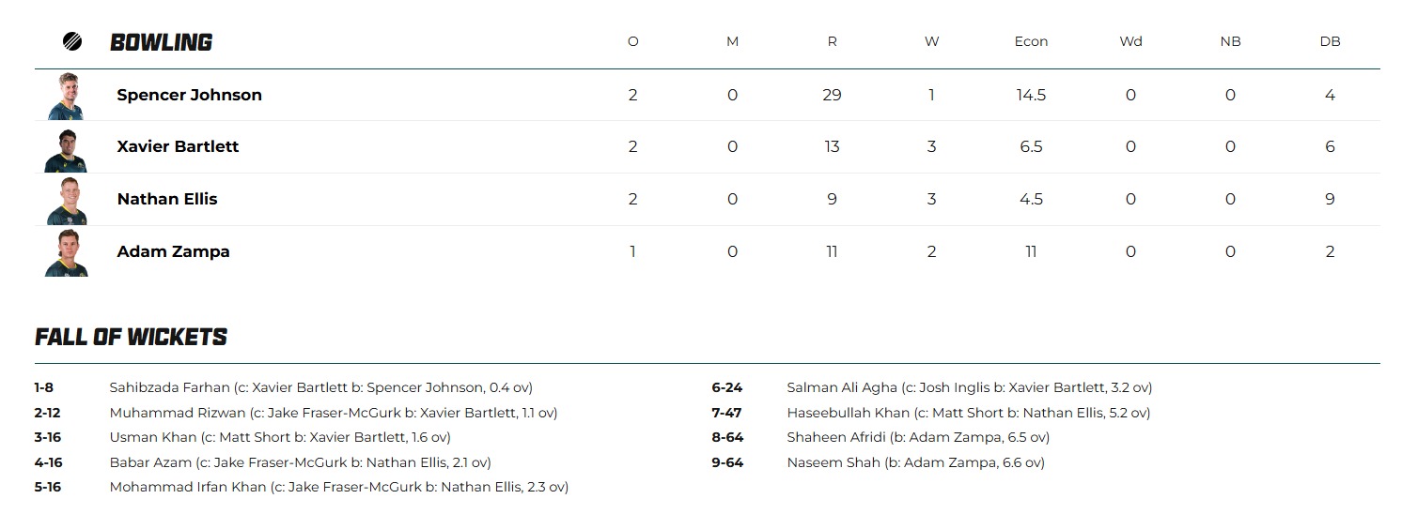The height and width of the screenshot is (514, 1402).
Task: Click the NB no-balls column header
Action: click(1230, 42)
